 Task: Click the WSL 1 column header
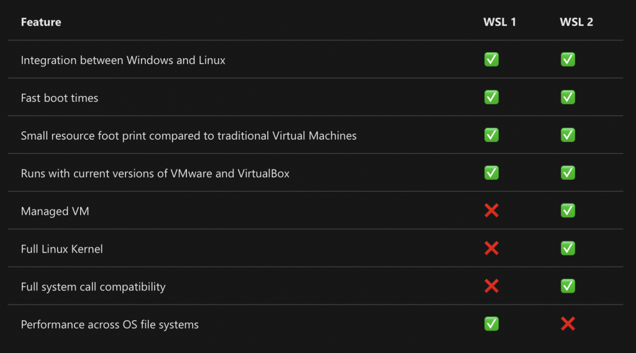(x=499, y=22)
